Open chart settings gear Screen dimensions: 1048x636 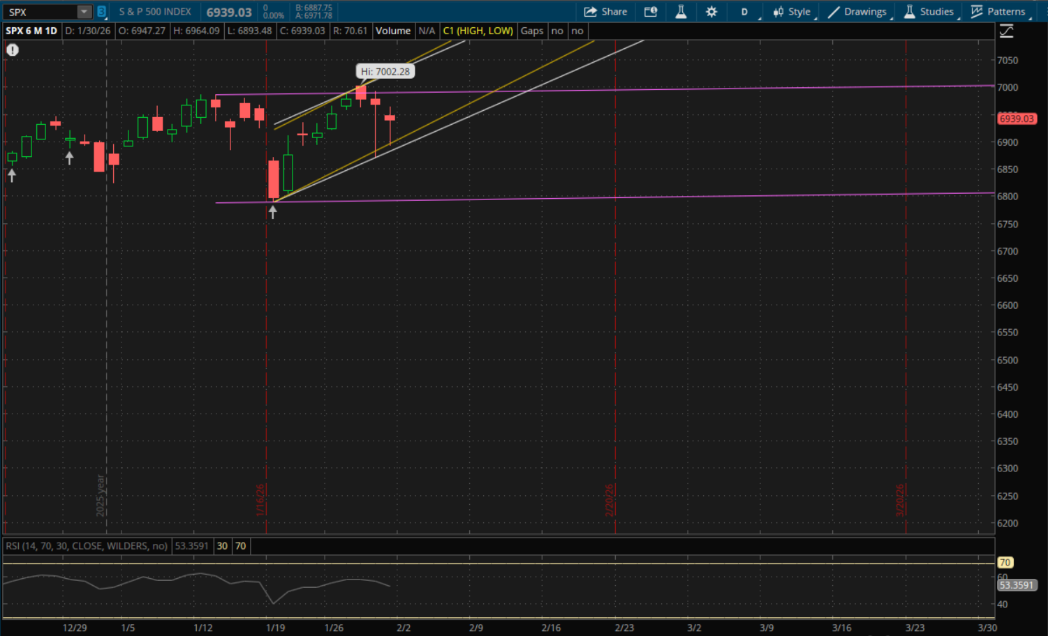[x=711, y=12]
